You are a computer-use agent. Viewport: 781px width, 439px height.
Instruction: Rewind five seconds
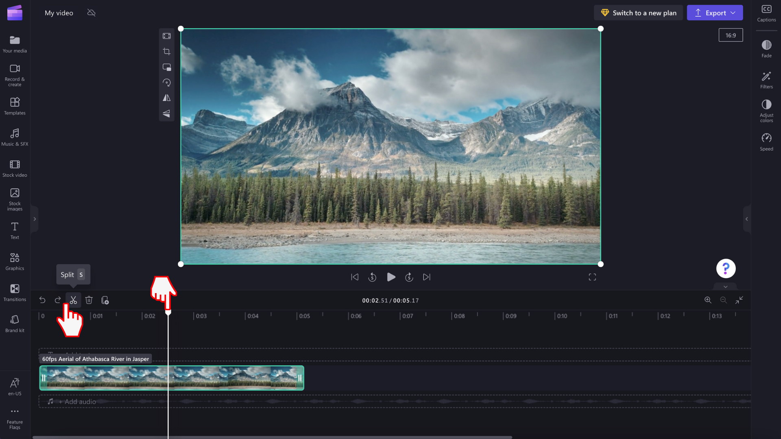tap(372, 277)
